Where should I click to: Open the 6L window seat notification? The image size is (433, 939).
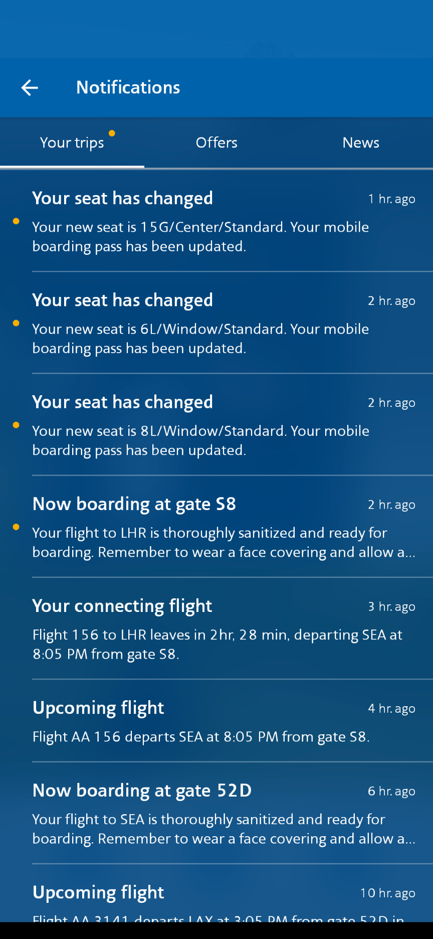(x=216, y=323)
